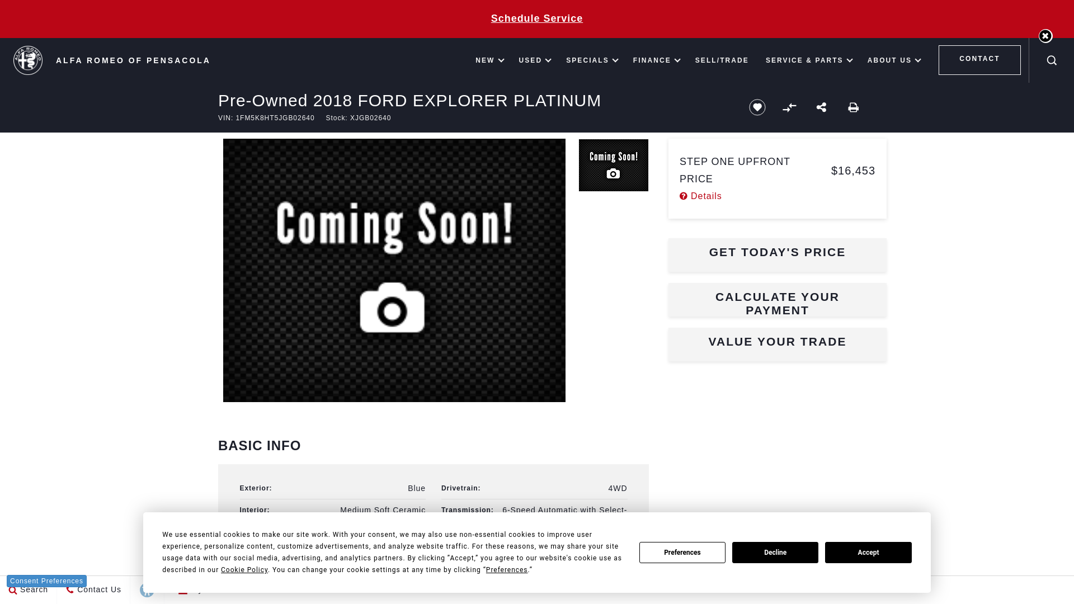Image resolution: width=1074 pixels, height=604 pixels.
Task: Click the BASIC INFO heading
Action: click(x=260, y=446)
